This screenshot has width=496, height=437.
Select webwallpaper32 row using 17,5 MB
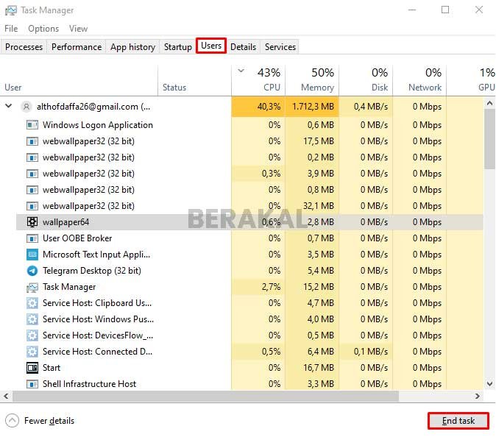[249, 141]
